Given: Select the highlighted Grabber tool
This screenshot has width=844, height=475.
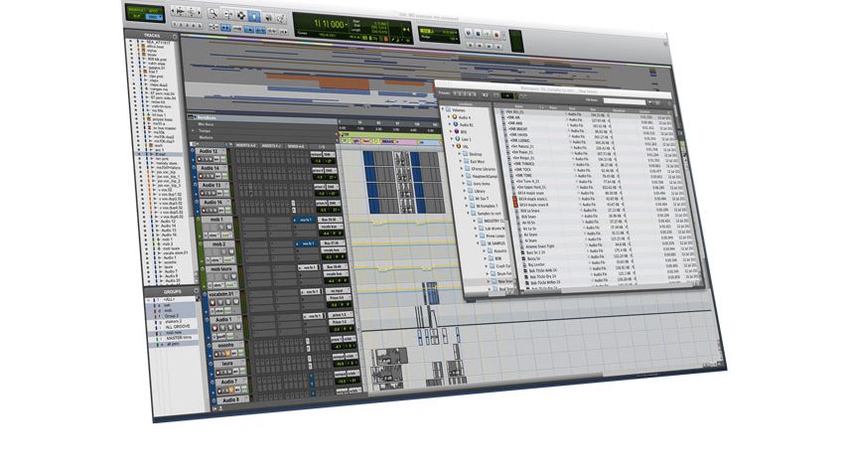Looking at the screenshot, I should (254, 16).
